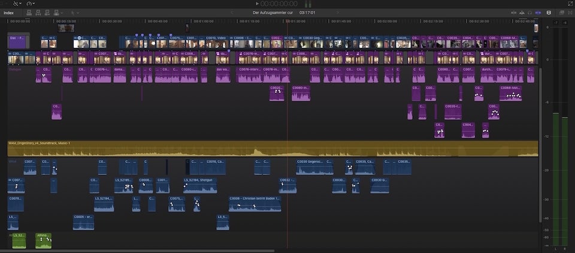Click the connect clip to primary storyline icon

pos(30,13)
